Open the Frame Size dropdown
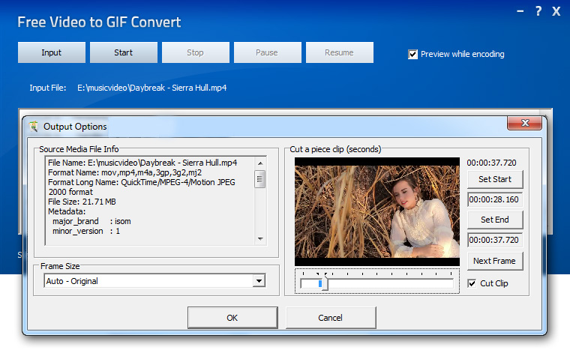 [259, 281]
